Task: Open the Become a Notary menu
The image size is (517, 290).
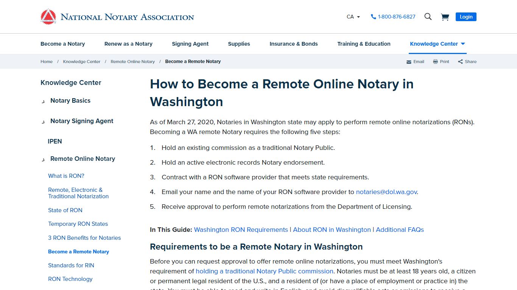Action: pos(62,44)
